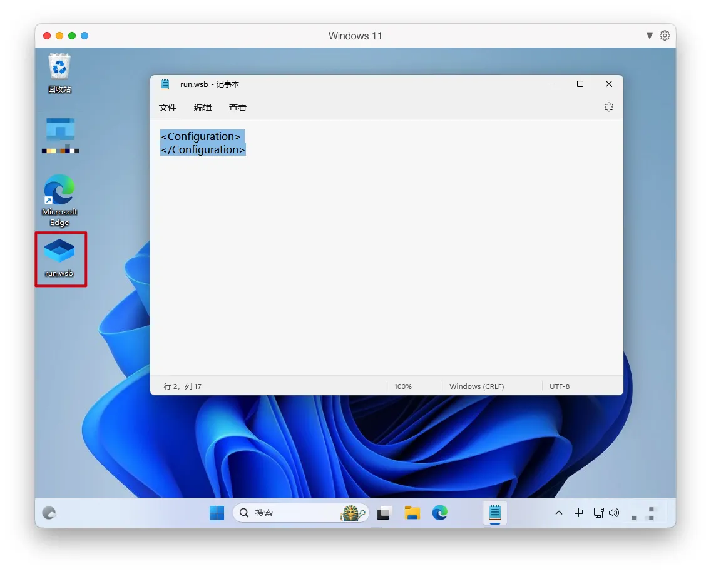711x574 pixels.
Task: Switch to Notepad on the taskbar
Action: click(494, 513)
